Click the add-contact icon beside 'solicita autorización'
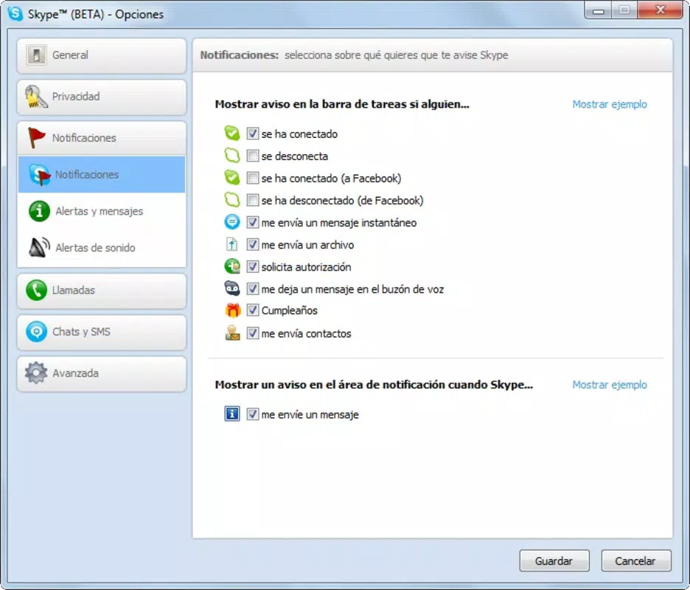 [x=232, y=266]
